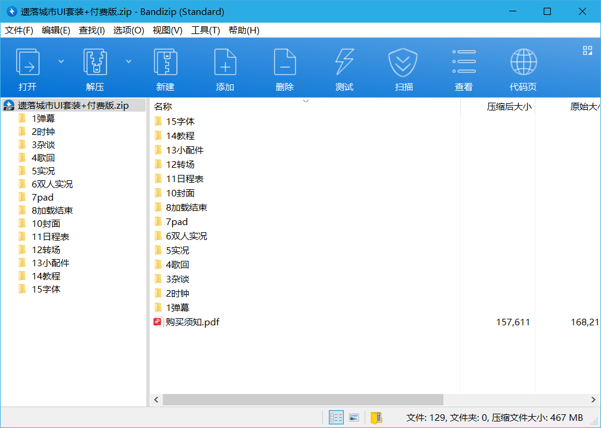This screenshot has height=428, width=601.
Task: Click the Code page (代码页) globe icon
Action: [523, 61]
